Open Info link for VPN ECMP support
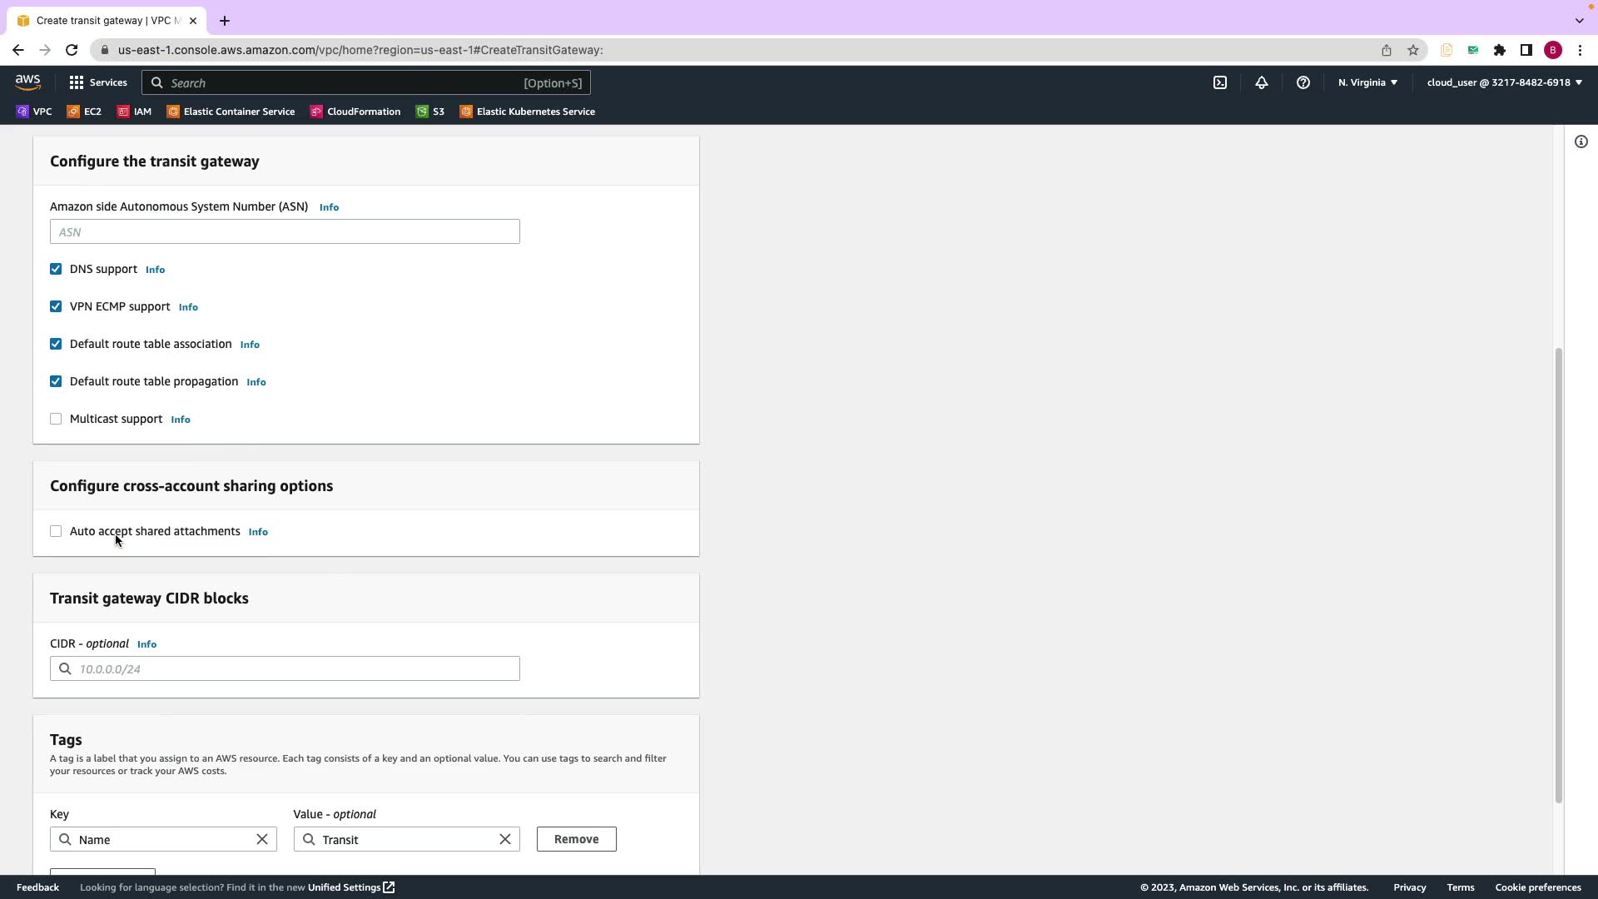 click(188, 307)
